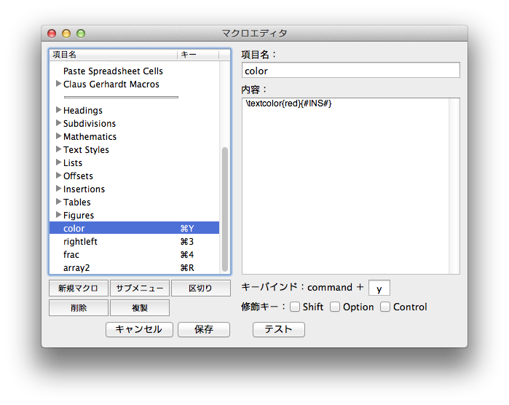Enable the Shift modifier checkbox
Viewport: 509px width, 405px height.
pos(295,307)
